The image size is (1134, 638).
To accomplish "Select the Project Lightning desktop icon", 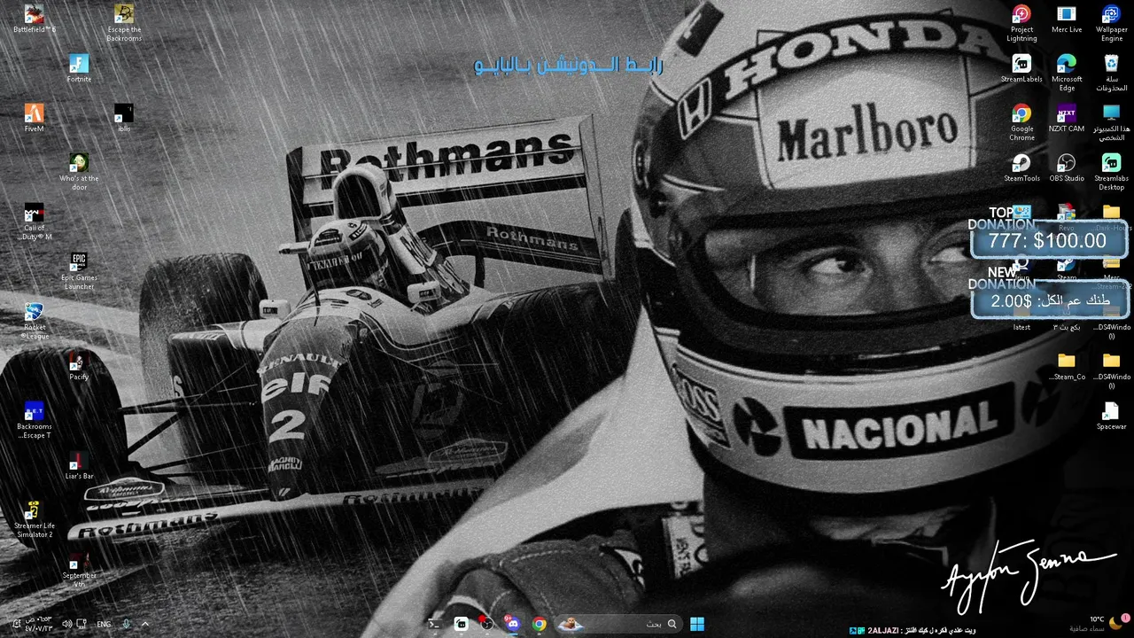I will point(1021,23).
